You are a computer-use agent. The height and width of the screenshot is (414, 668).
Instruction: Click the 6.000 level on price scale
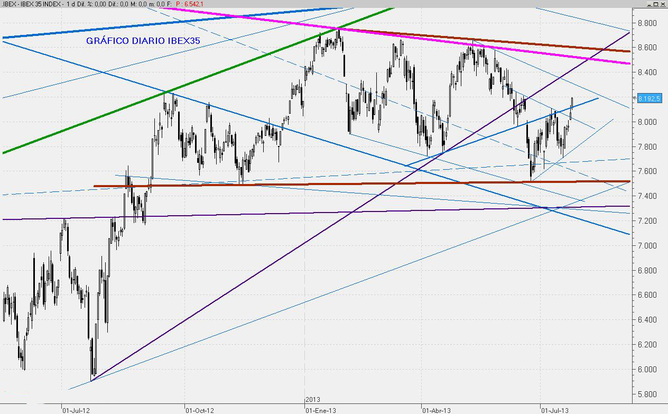click(x=647, y=370)
